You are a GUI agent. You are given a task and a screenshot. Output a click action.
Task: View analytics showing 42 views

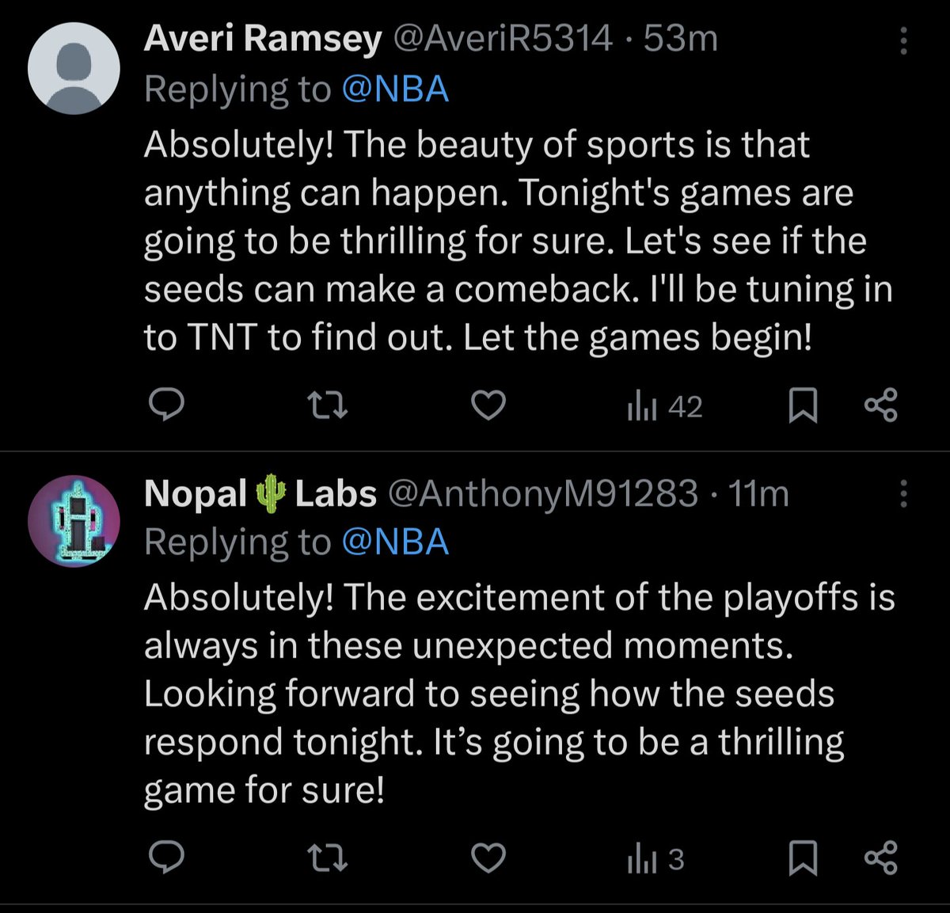[664, 407]
